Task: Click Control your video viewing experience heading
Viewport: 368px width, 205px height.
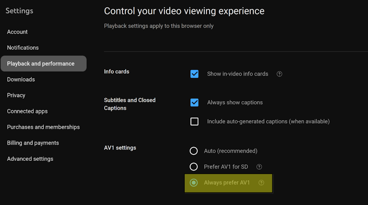Action: 184,11
